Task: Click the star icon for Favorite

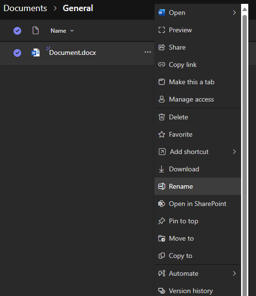Action: [x=162, y=134]
